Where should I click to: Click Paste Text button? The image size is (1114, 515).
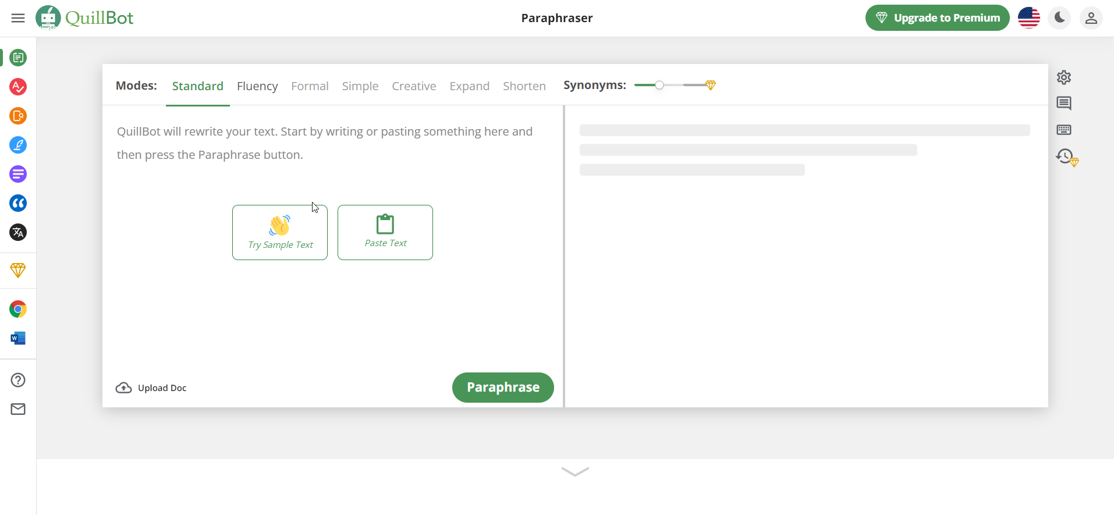tap(385, 232)
